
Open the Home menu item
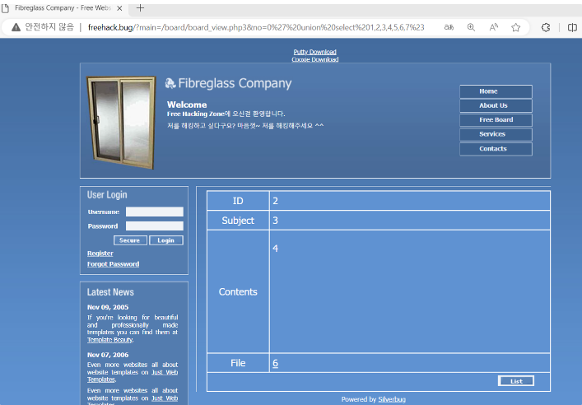496,91
